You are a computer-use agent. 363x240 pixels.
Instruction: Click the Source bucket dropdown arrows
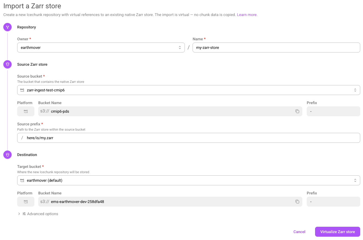pyautogui.click(x=355, y=90)
